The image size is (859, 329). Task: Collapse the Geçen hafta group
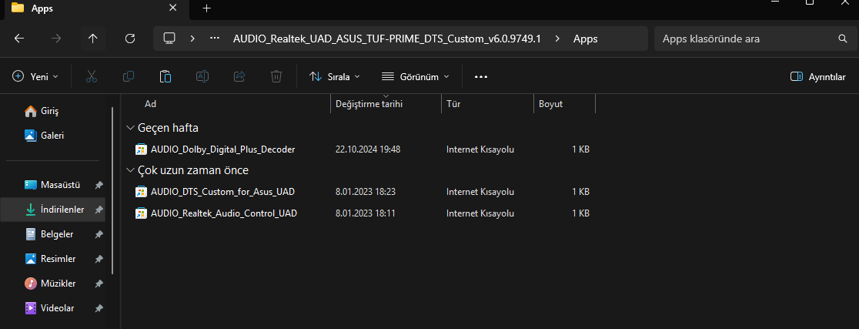click(x=129, y=128)
